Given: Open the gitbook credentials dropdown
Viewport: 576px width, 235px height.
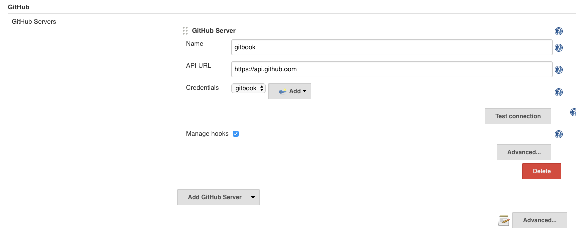Looking at the screenshot, I should 248,88.
